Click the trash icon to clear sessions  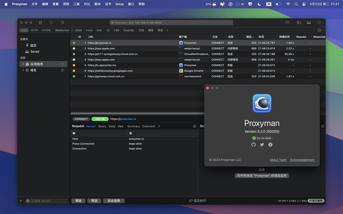click(63, 23)
